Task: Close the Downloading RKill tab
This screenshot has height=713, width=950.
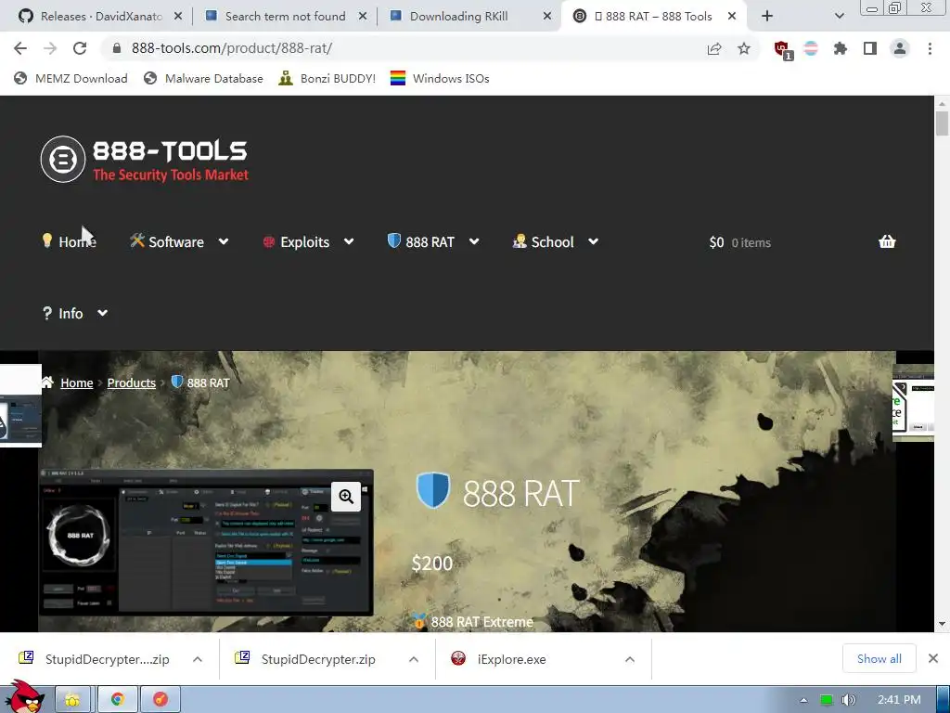Action: click(547, 17)
